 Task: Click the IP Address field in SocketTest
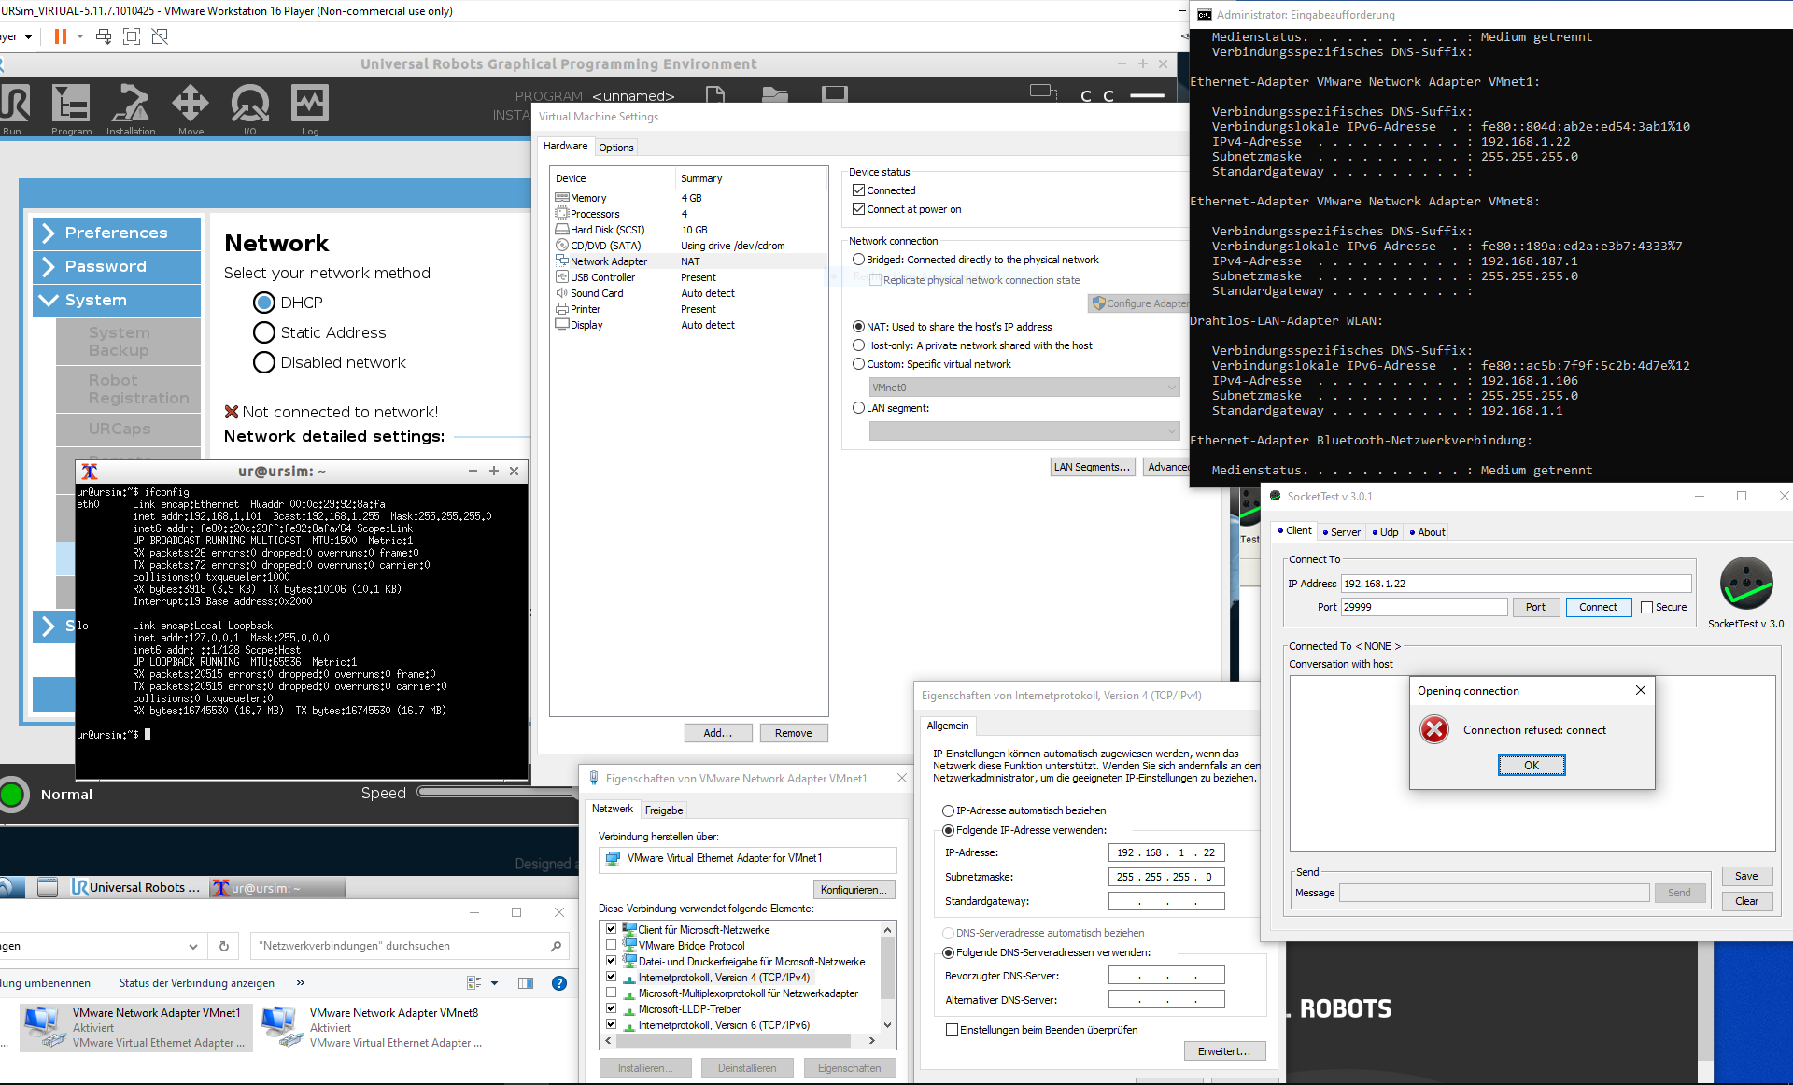point(1516,584)
